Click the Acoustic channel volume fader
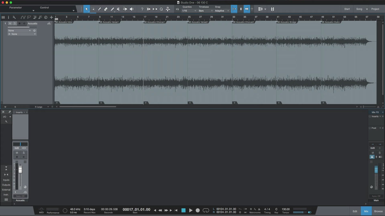The height and width of the screenshot is (216, 385). coord(20,170)
